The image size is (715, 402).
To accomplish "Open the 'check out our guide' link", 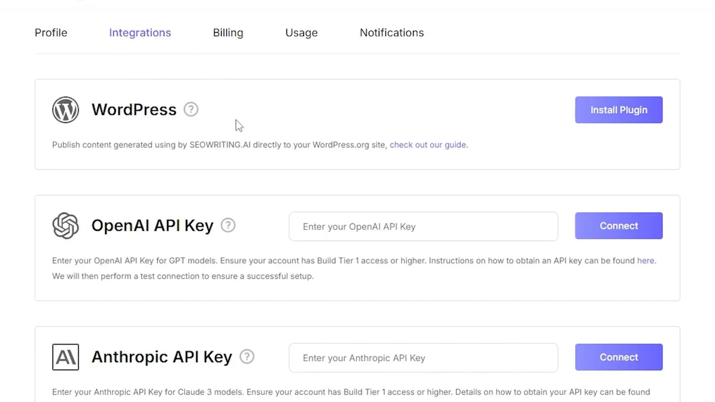I will [428, 145].
